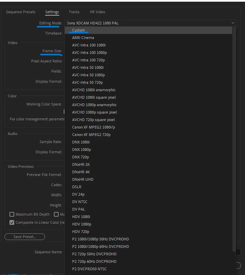The image size is (245, 275).
Task: Choose HDV 720p editing mode
Action: [x=148, y=232]
